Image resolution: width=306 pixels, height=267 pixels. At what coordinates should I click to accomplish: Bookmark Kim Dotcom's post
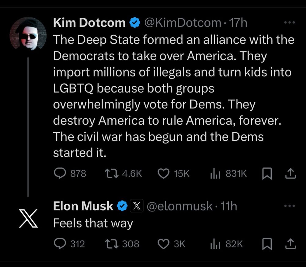pyautogui.click(x=267, y=174)
